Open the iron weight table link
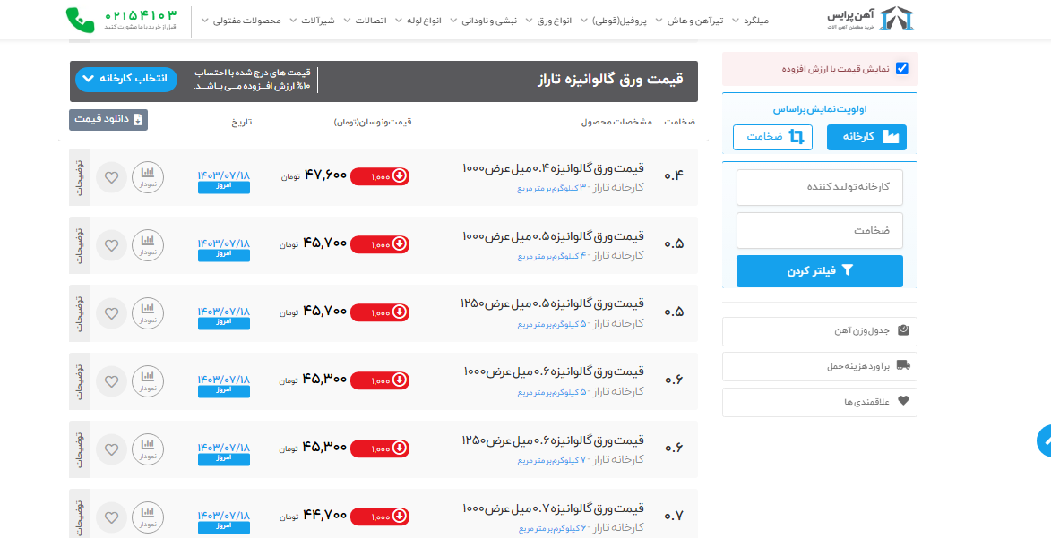Viewport: 1051px width, 538px height. coord(819,331)
